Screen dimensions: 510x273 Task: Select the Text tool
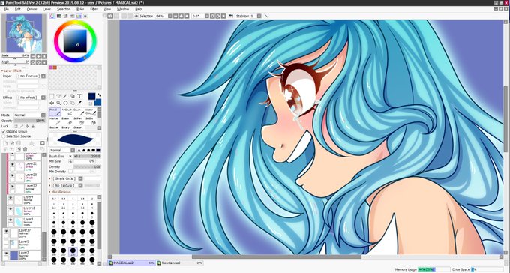[x=79, y=96]
